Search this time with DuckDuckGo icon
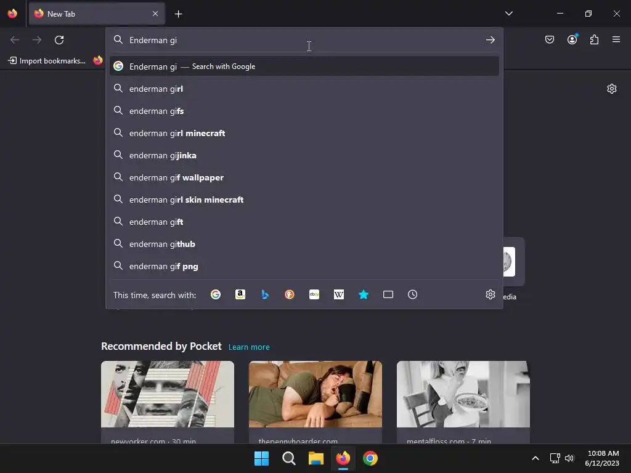631x473 pixels. click(290, 295)
